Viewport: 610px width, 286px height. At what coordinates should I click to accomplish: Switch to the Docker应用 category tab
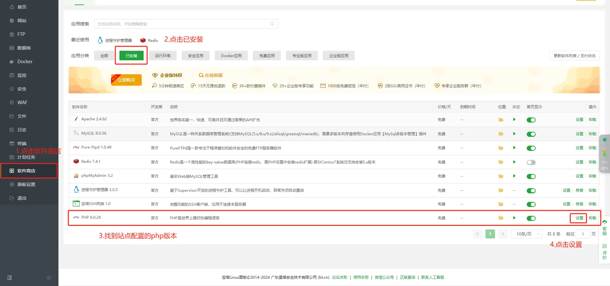click(231, 56)
